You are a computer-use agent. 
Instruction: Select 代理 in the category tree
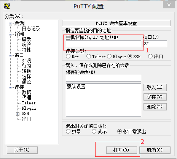point(26,98)
